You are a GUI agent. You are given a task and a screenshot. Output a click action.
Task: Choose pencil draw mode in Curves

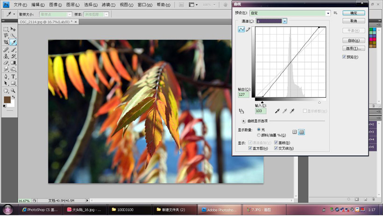pyautogui.click(x=248, y=29)
